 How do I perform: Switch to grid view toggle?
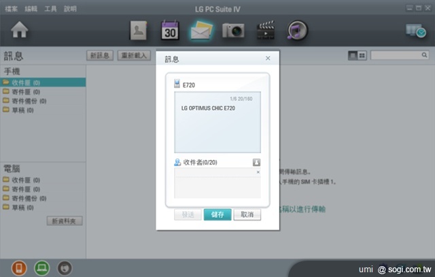(362, 55)
